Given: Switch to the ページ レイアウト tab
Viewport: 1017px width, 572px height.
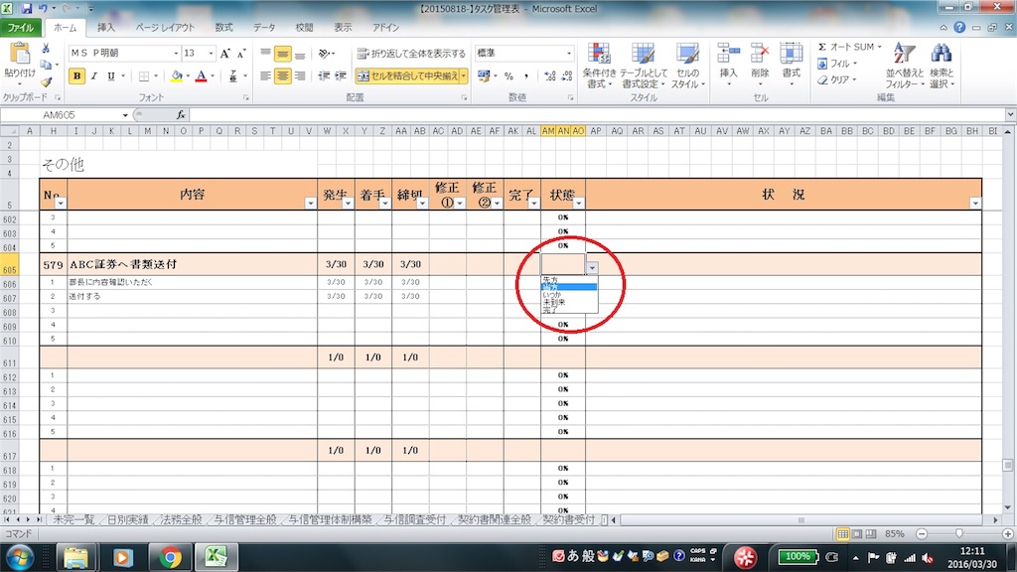Looking at the screenshot, I should pyautogui.click(x=165, y=28).
